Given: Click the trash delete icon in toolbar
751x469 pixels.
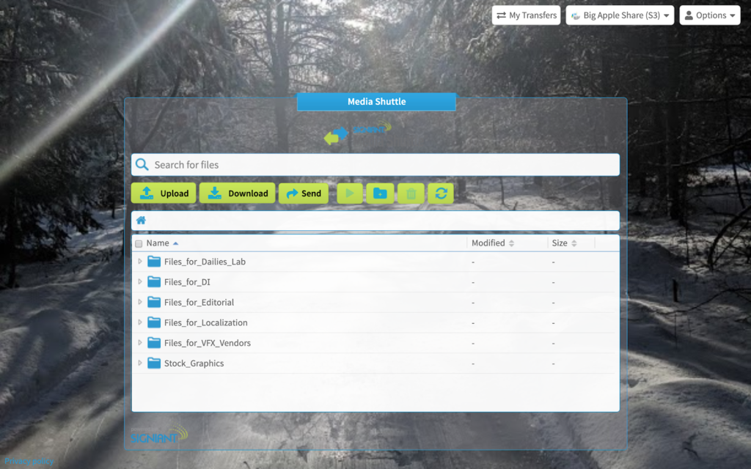Looking at the screenshot, I should click(411, 193).
